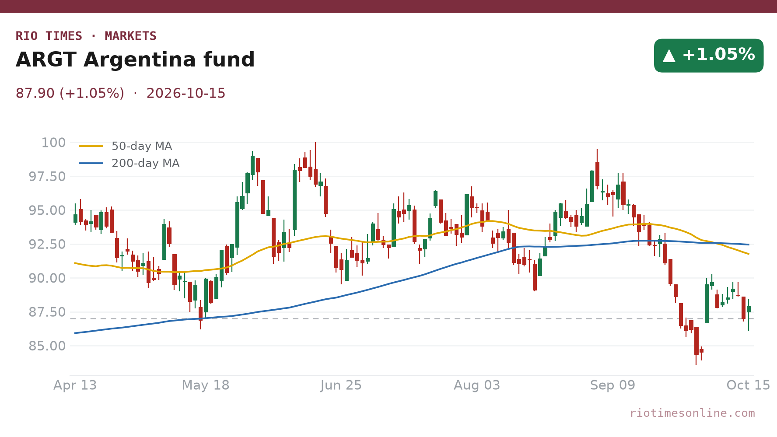The width and height of the screenshot is (777, 437).
Task: Click the 'RIO TIMES · MARKETS' header text
Action: click(86, 36)
